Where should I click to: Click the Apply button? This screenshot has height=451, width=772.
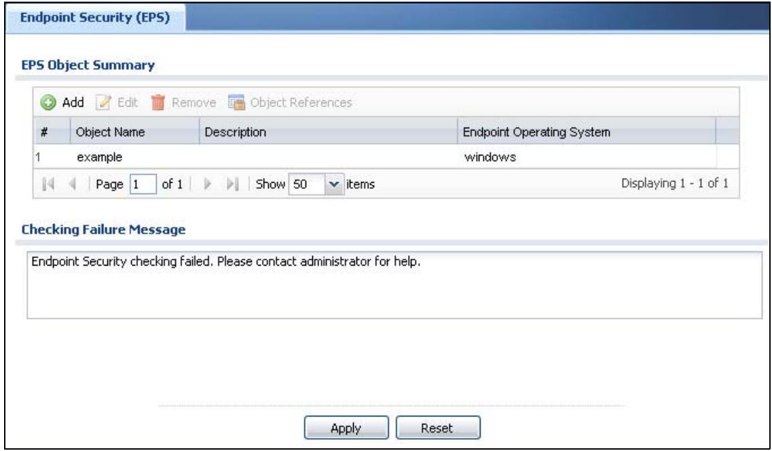coord(346,428)
